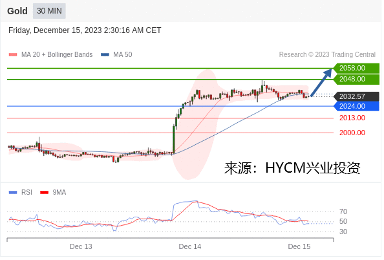Image resolution: width=384 pixels, height=260 pixels.
Task: Click the 2032.57 current price tag
Action: pos(356,96)
